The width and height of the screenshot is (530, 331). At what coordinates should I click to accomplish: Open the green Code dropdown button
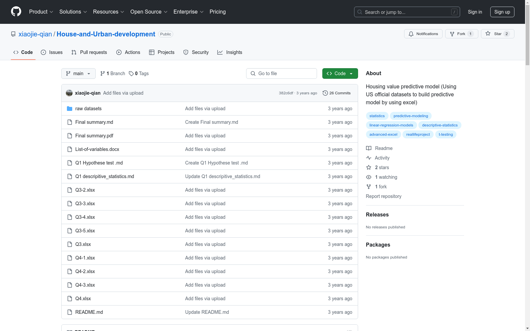[340, 73]
